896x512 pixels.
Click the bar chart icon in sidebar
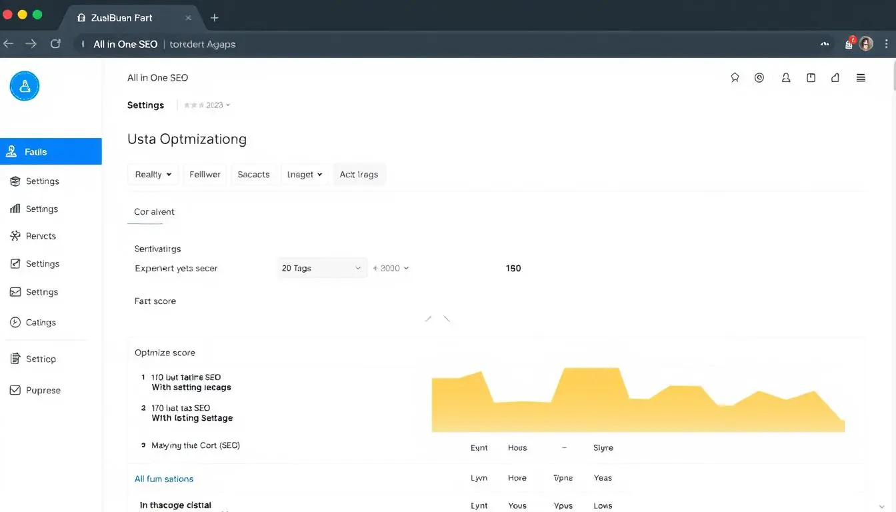pyautogui.click(x=15, y=209)
